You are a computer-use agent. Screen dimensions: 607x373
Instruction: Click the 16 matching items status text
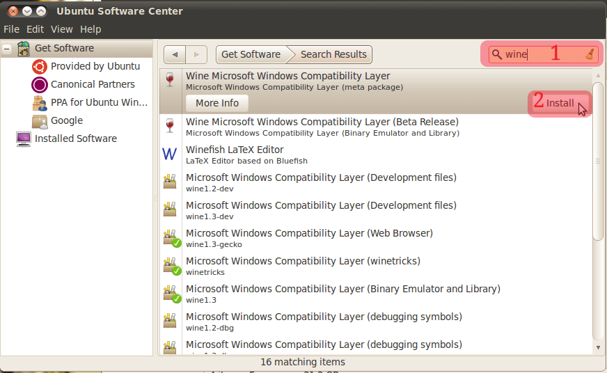[303, 362]
